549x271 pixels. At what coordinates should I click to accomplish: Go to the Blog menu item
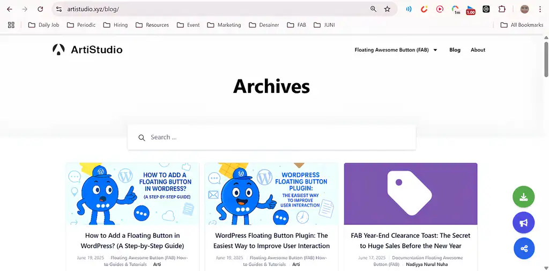455,50
